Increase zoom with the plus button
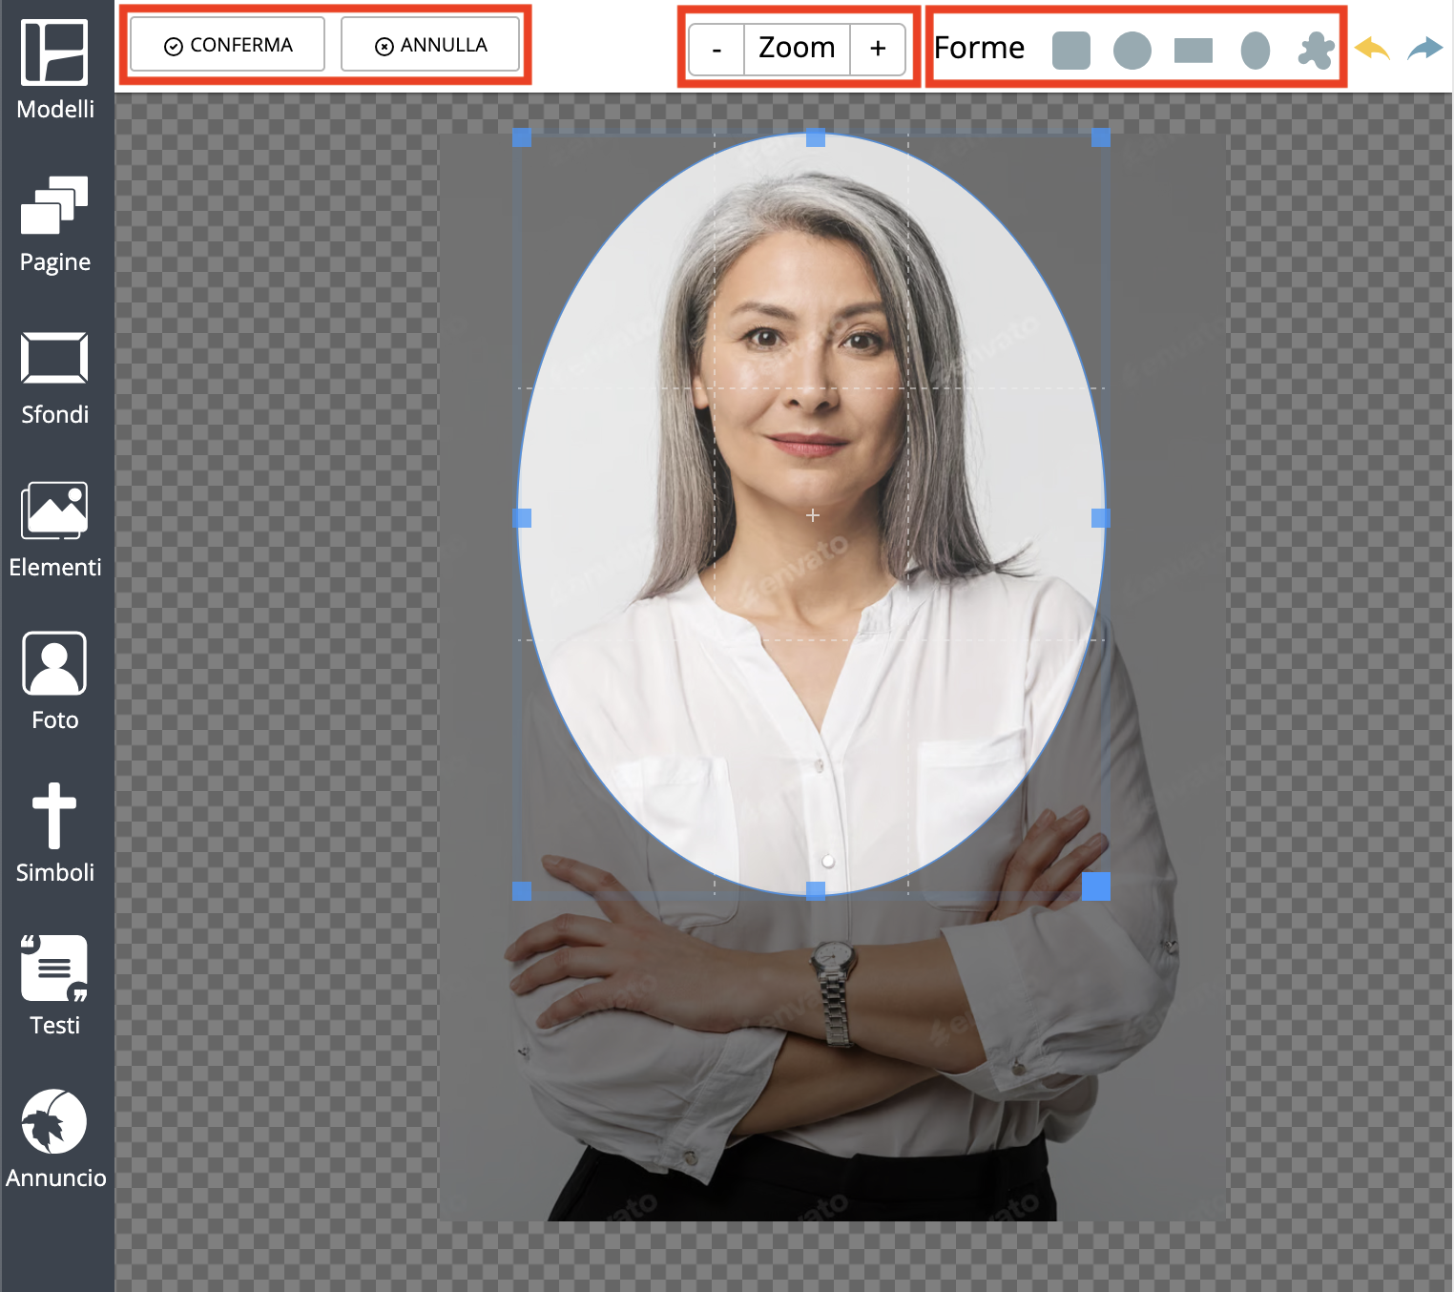 pos(878,49)
